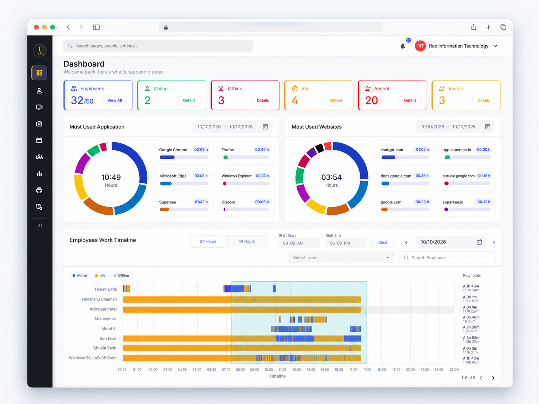Viewport: 539px width, 404px height.
Task: Toggle Active legend in timeline
Action: pyautogui.click(x=80, y=276)
